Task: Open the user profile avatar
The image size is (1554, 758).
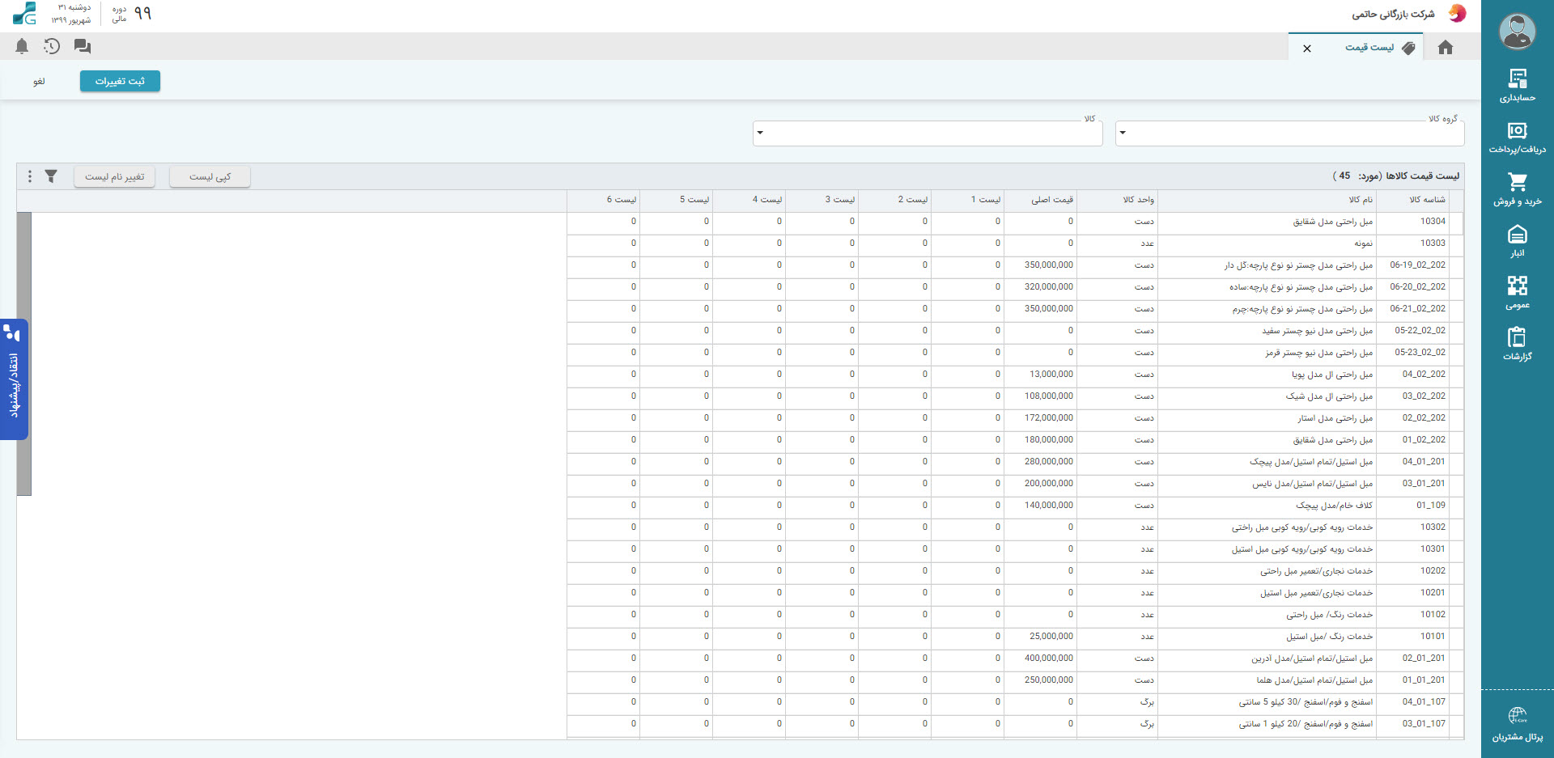Action: [1518, 32]
